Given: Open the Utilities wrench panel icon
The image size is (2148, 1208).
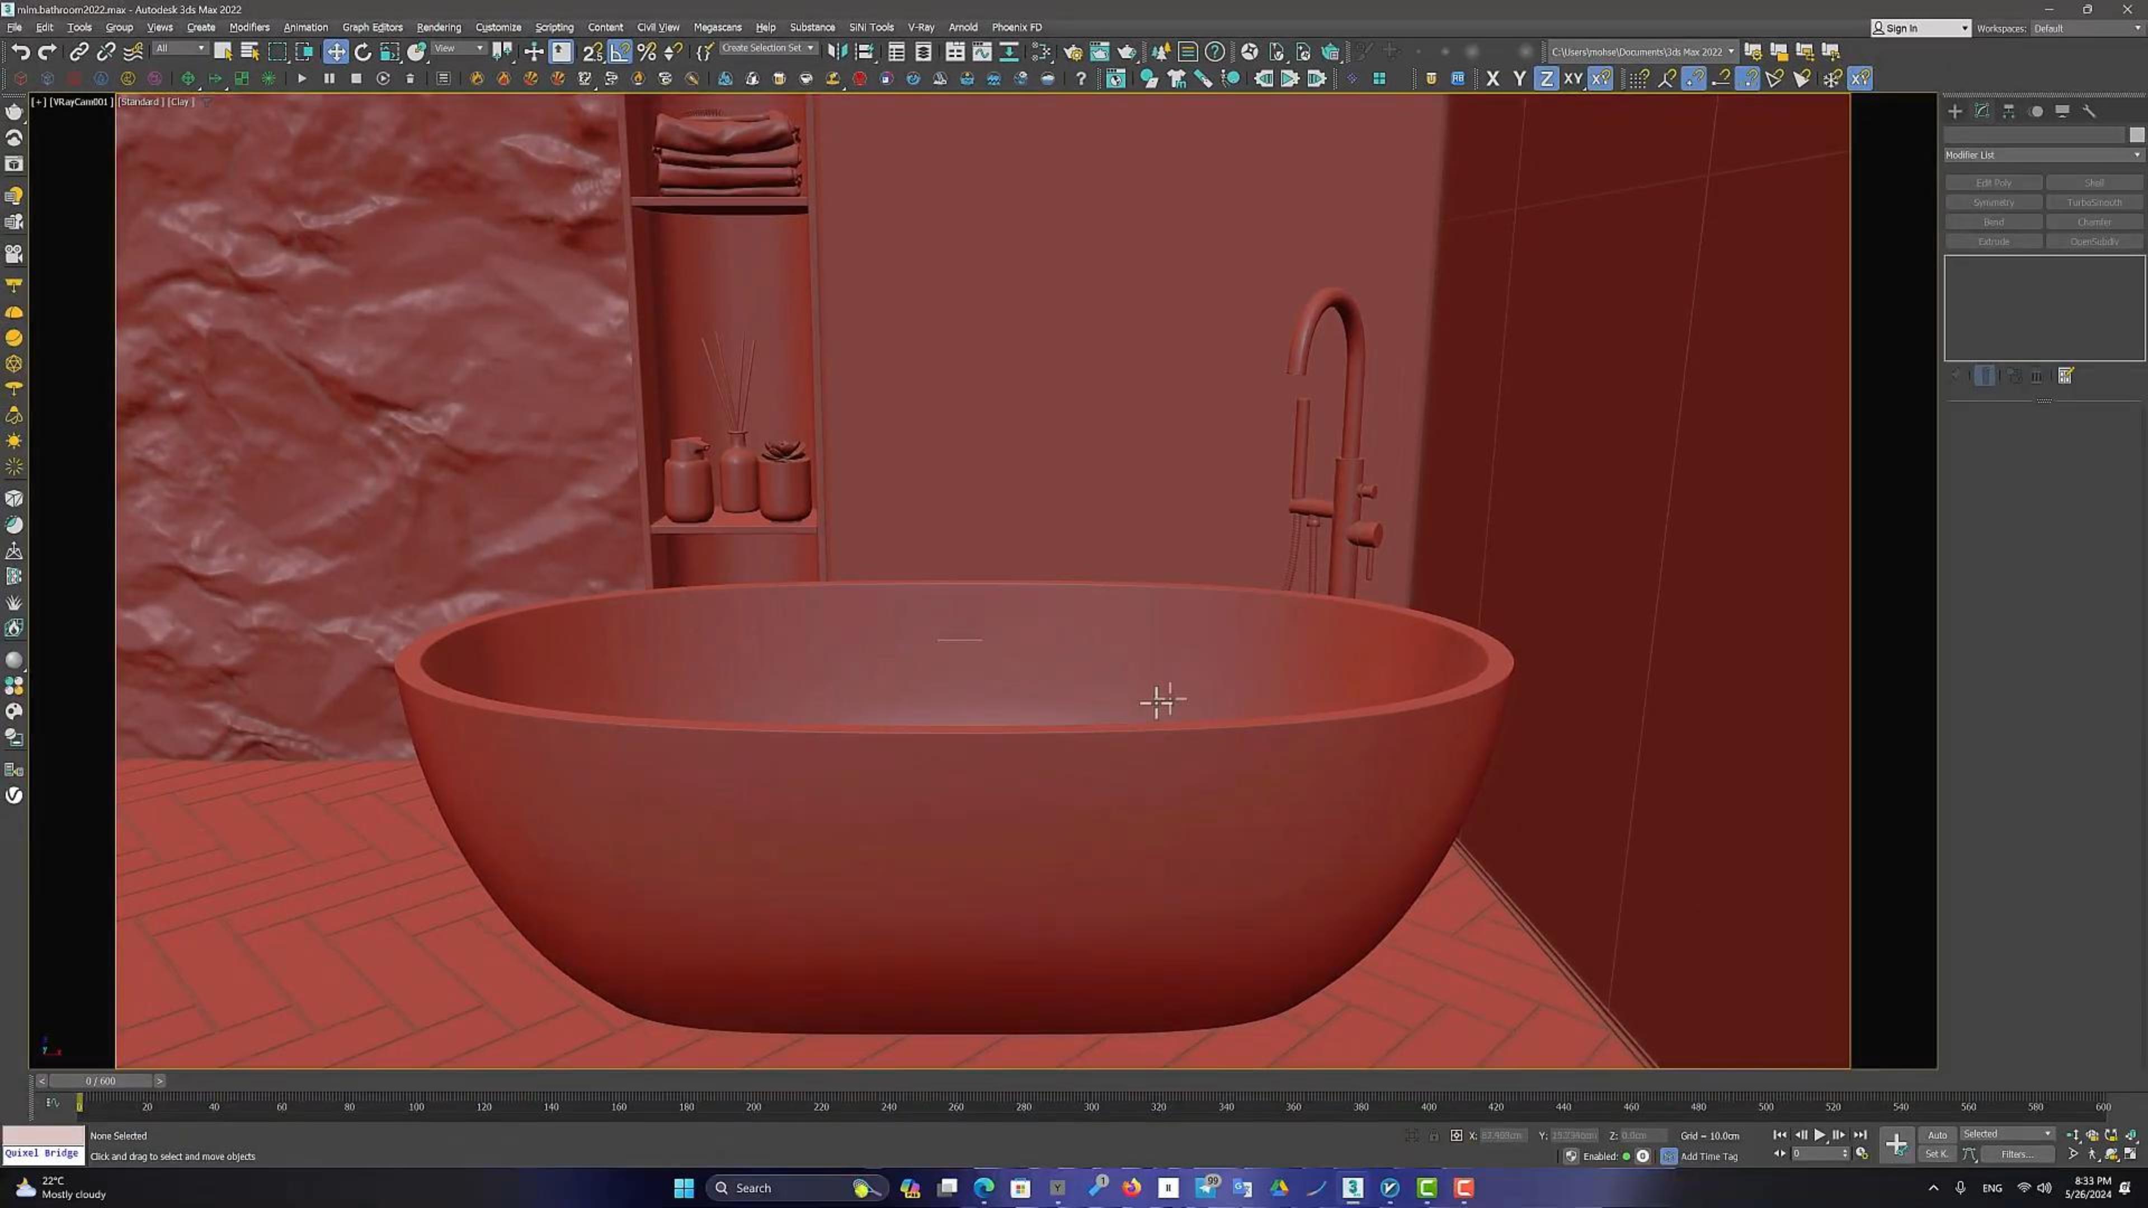Looking at the screenshot, I should click(x=2089, y=111).
